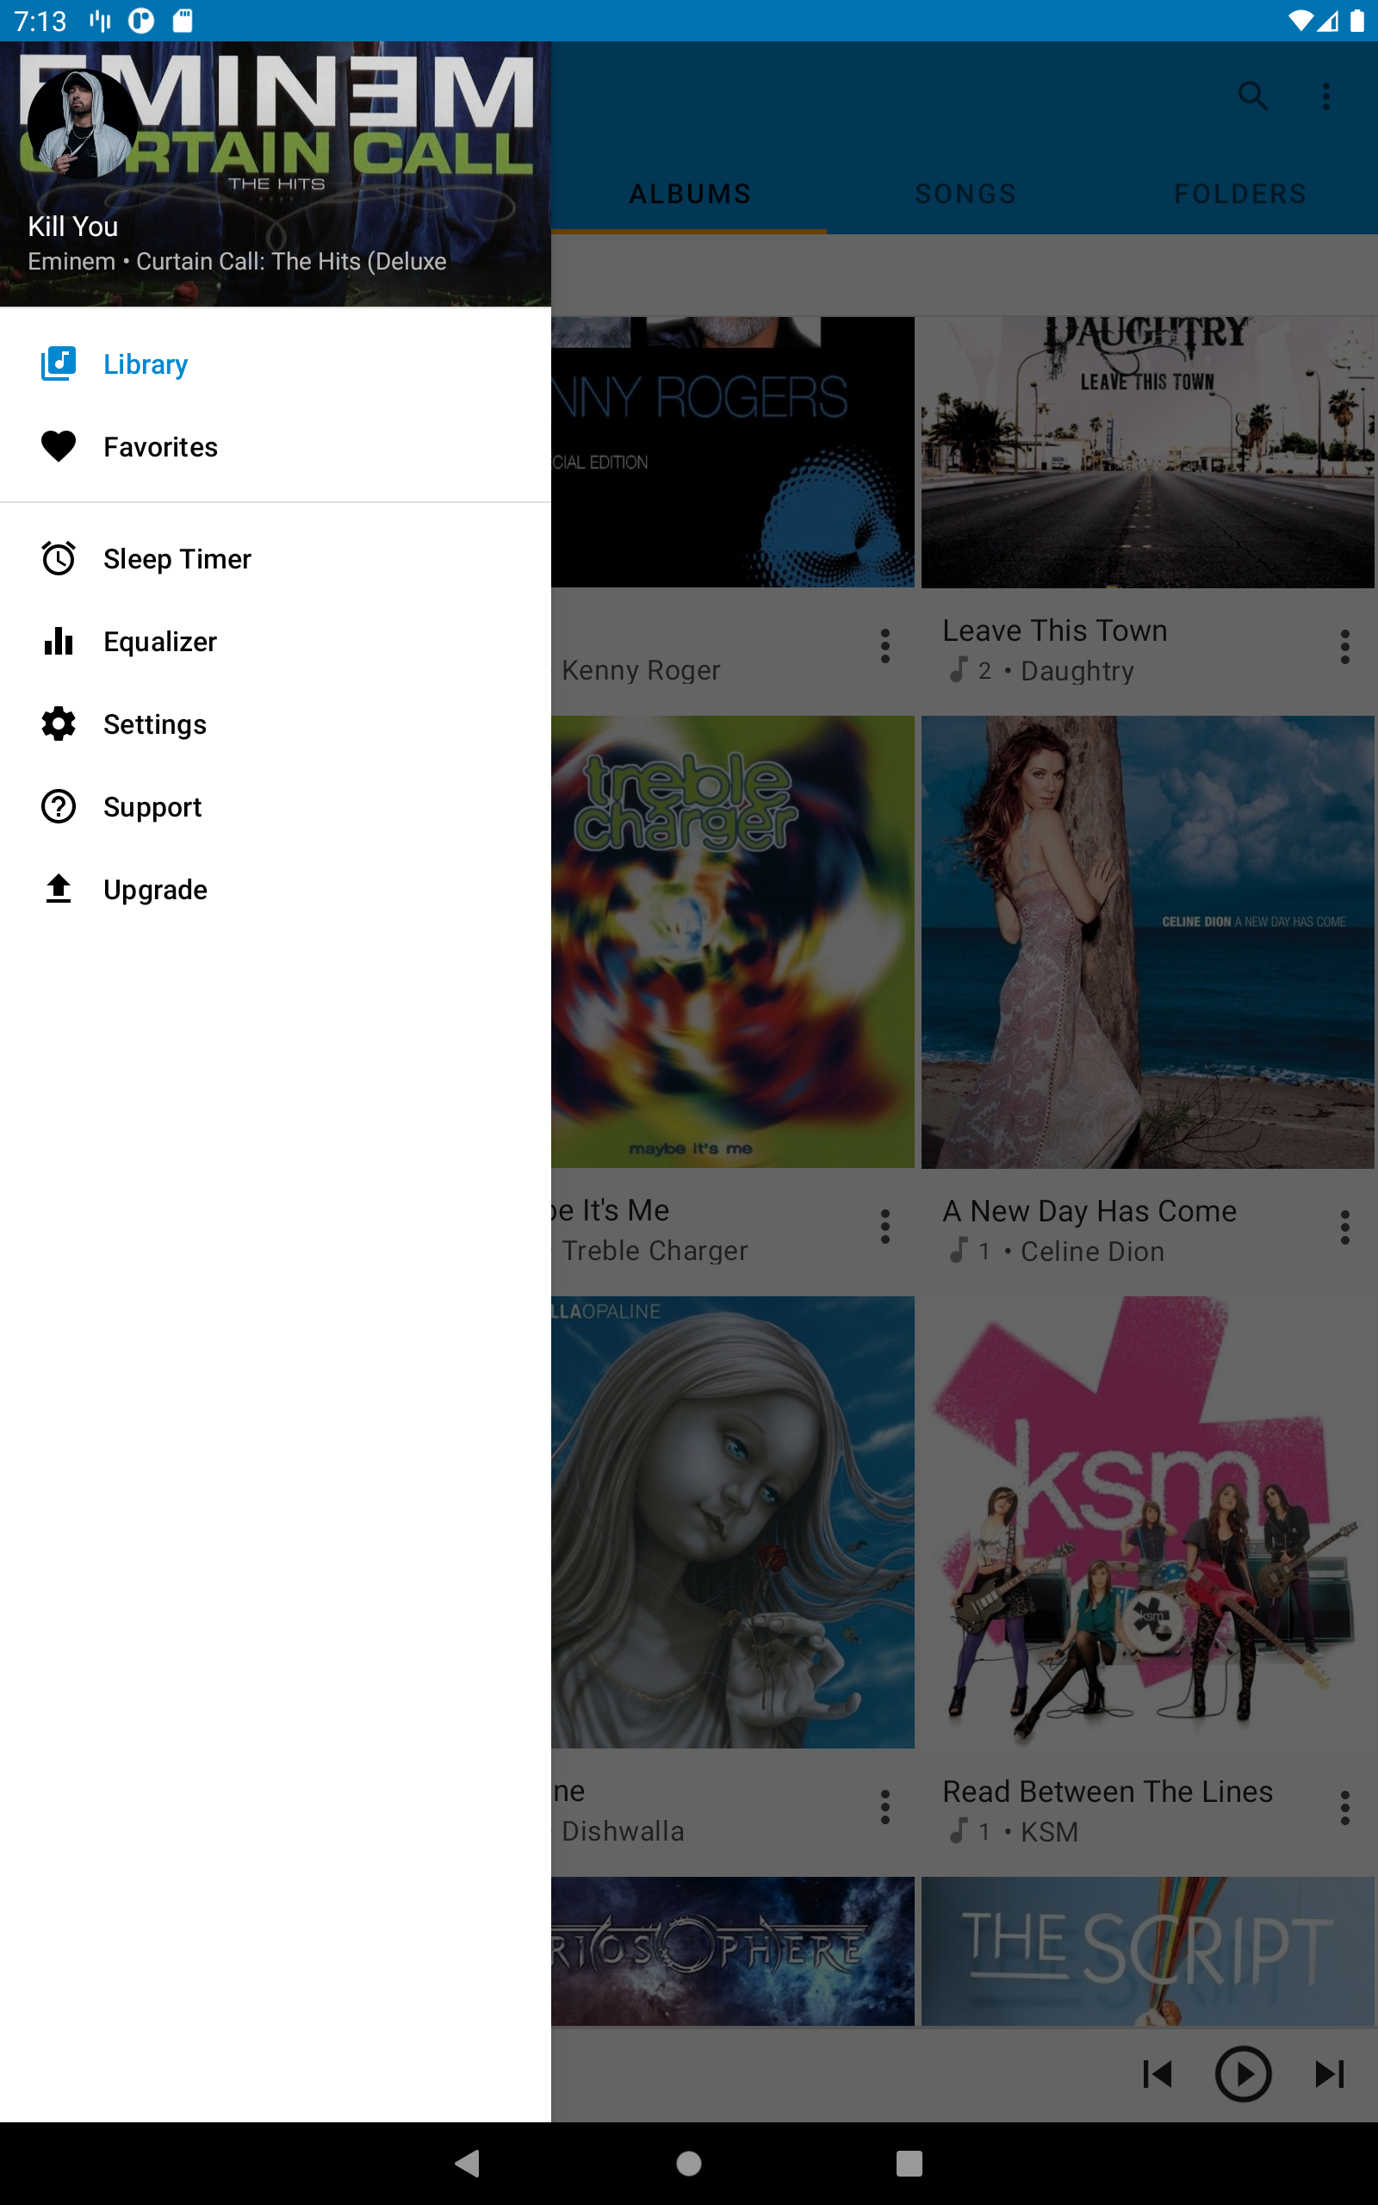This screenshot has width=1378, height=2205.
Task: Open Library in the navigation drawer
Action: [276, 364]
